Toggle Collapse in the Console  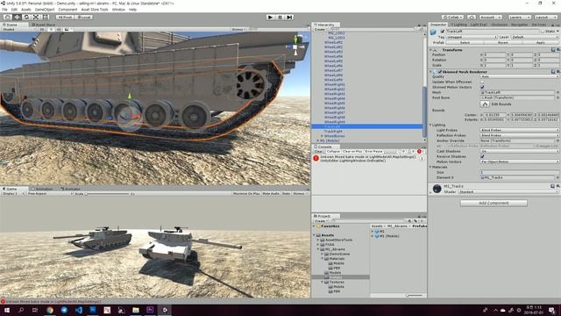[333, 152]
